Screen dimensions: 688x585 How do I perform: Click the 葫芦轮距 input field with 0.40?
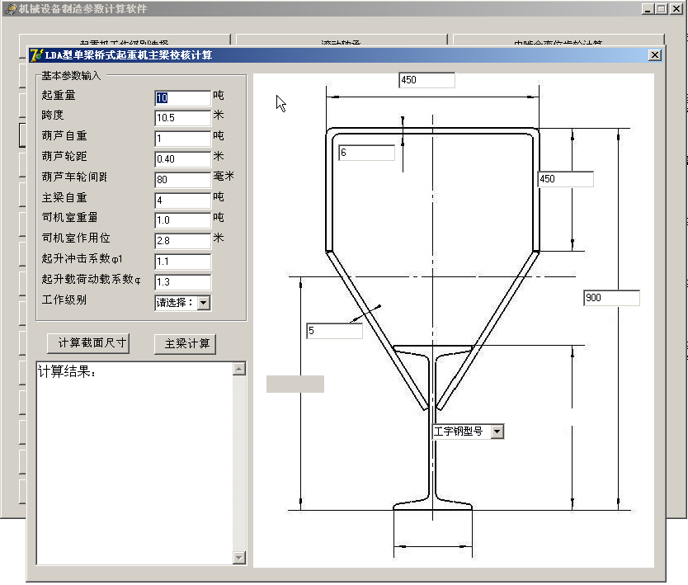tap(183, 159)
